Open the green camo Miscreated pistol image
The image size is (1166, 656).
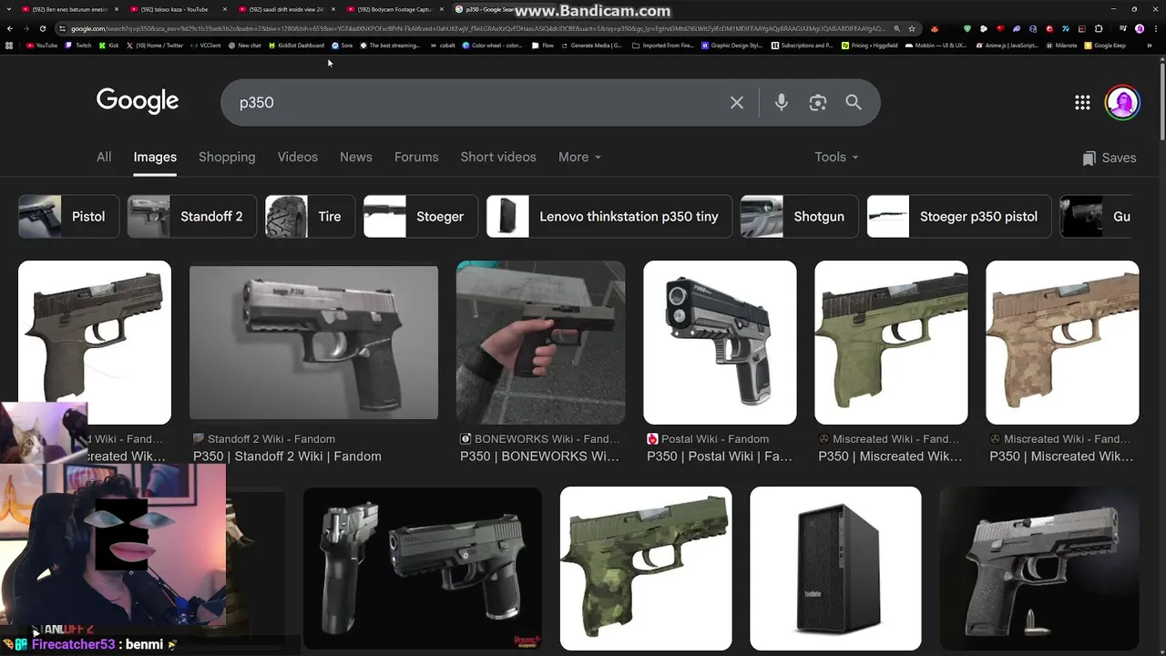coord(891,343)
